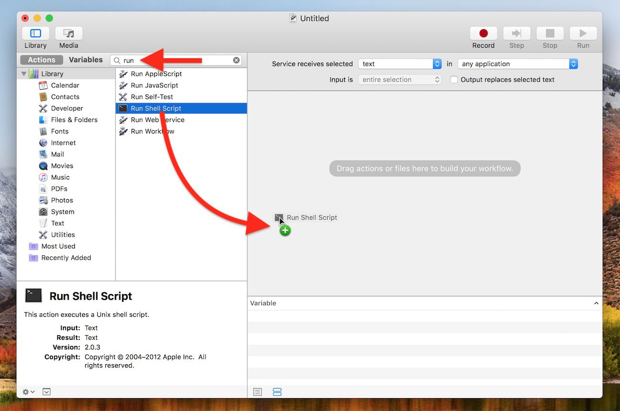
Task: Switch to the Variables tab
Action: coord(86,60)
